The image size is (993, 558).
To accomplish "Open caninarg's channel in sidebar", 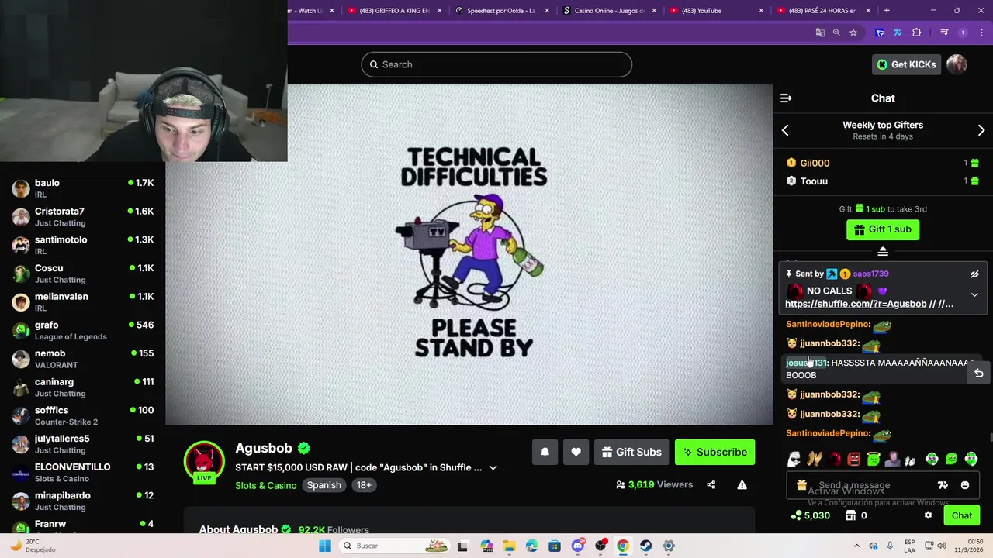I will click(x=82, y=387).
